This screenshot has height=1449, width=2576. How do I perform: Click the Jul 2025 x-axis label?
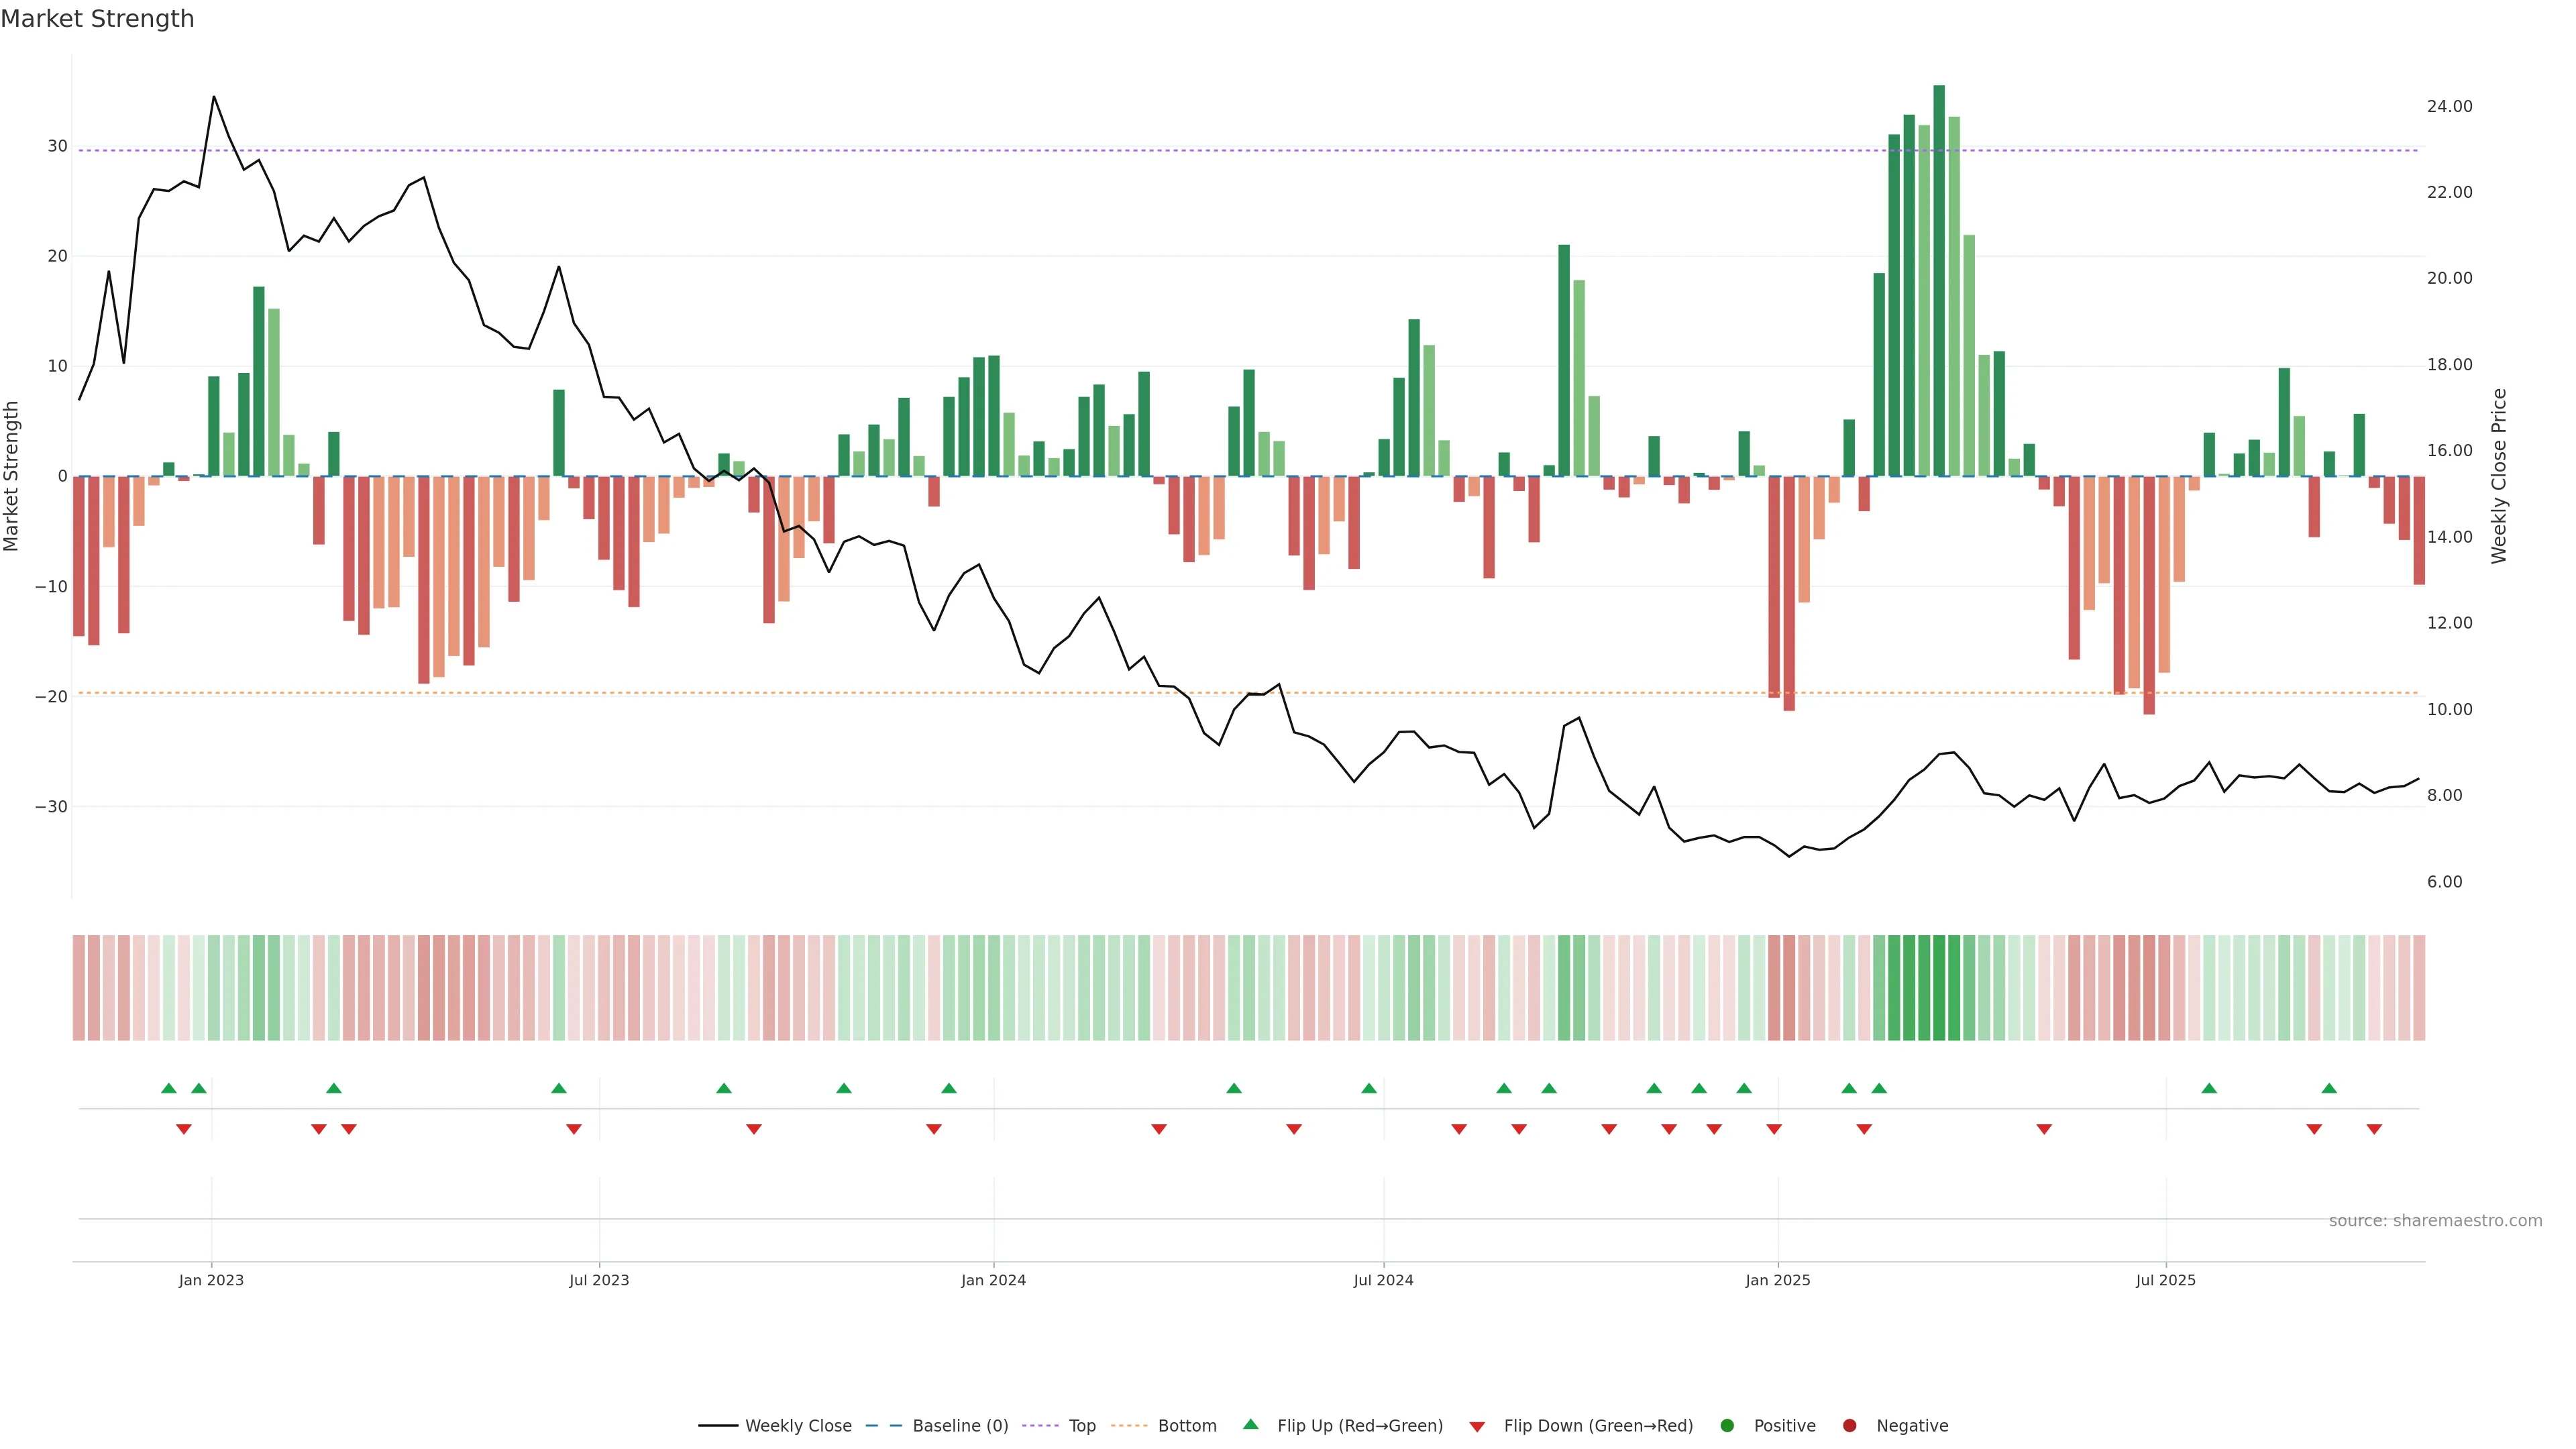2165,1280
